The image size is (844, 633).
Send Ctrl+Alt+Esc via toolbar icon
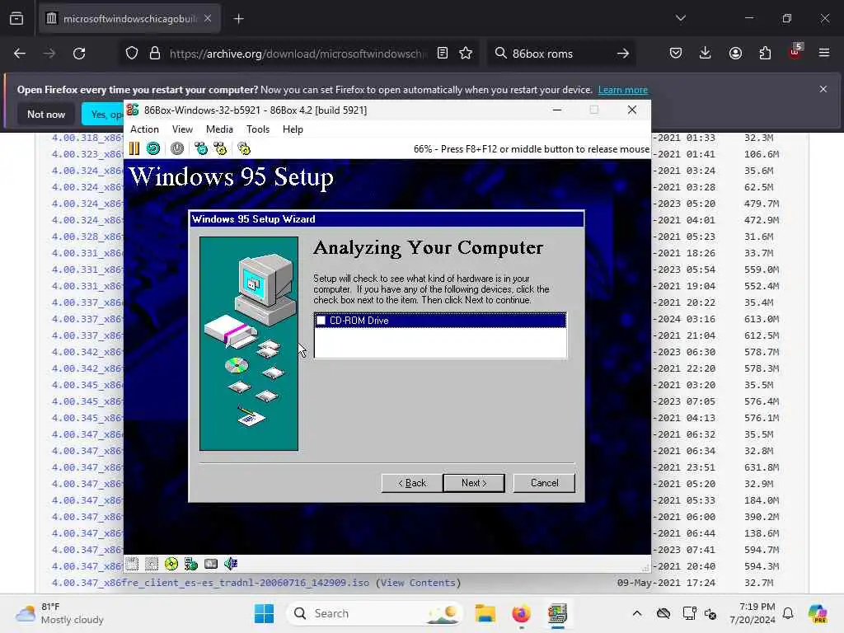(x=220, y=148)
